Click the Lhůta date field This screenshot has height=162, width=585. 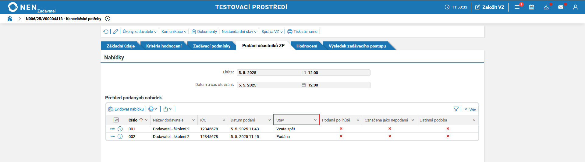tap(269, 72)
